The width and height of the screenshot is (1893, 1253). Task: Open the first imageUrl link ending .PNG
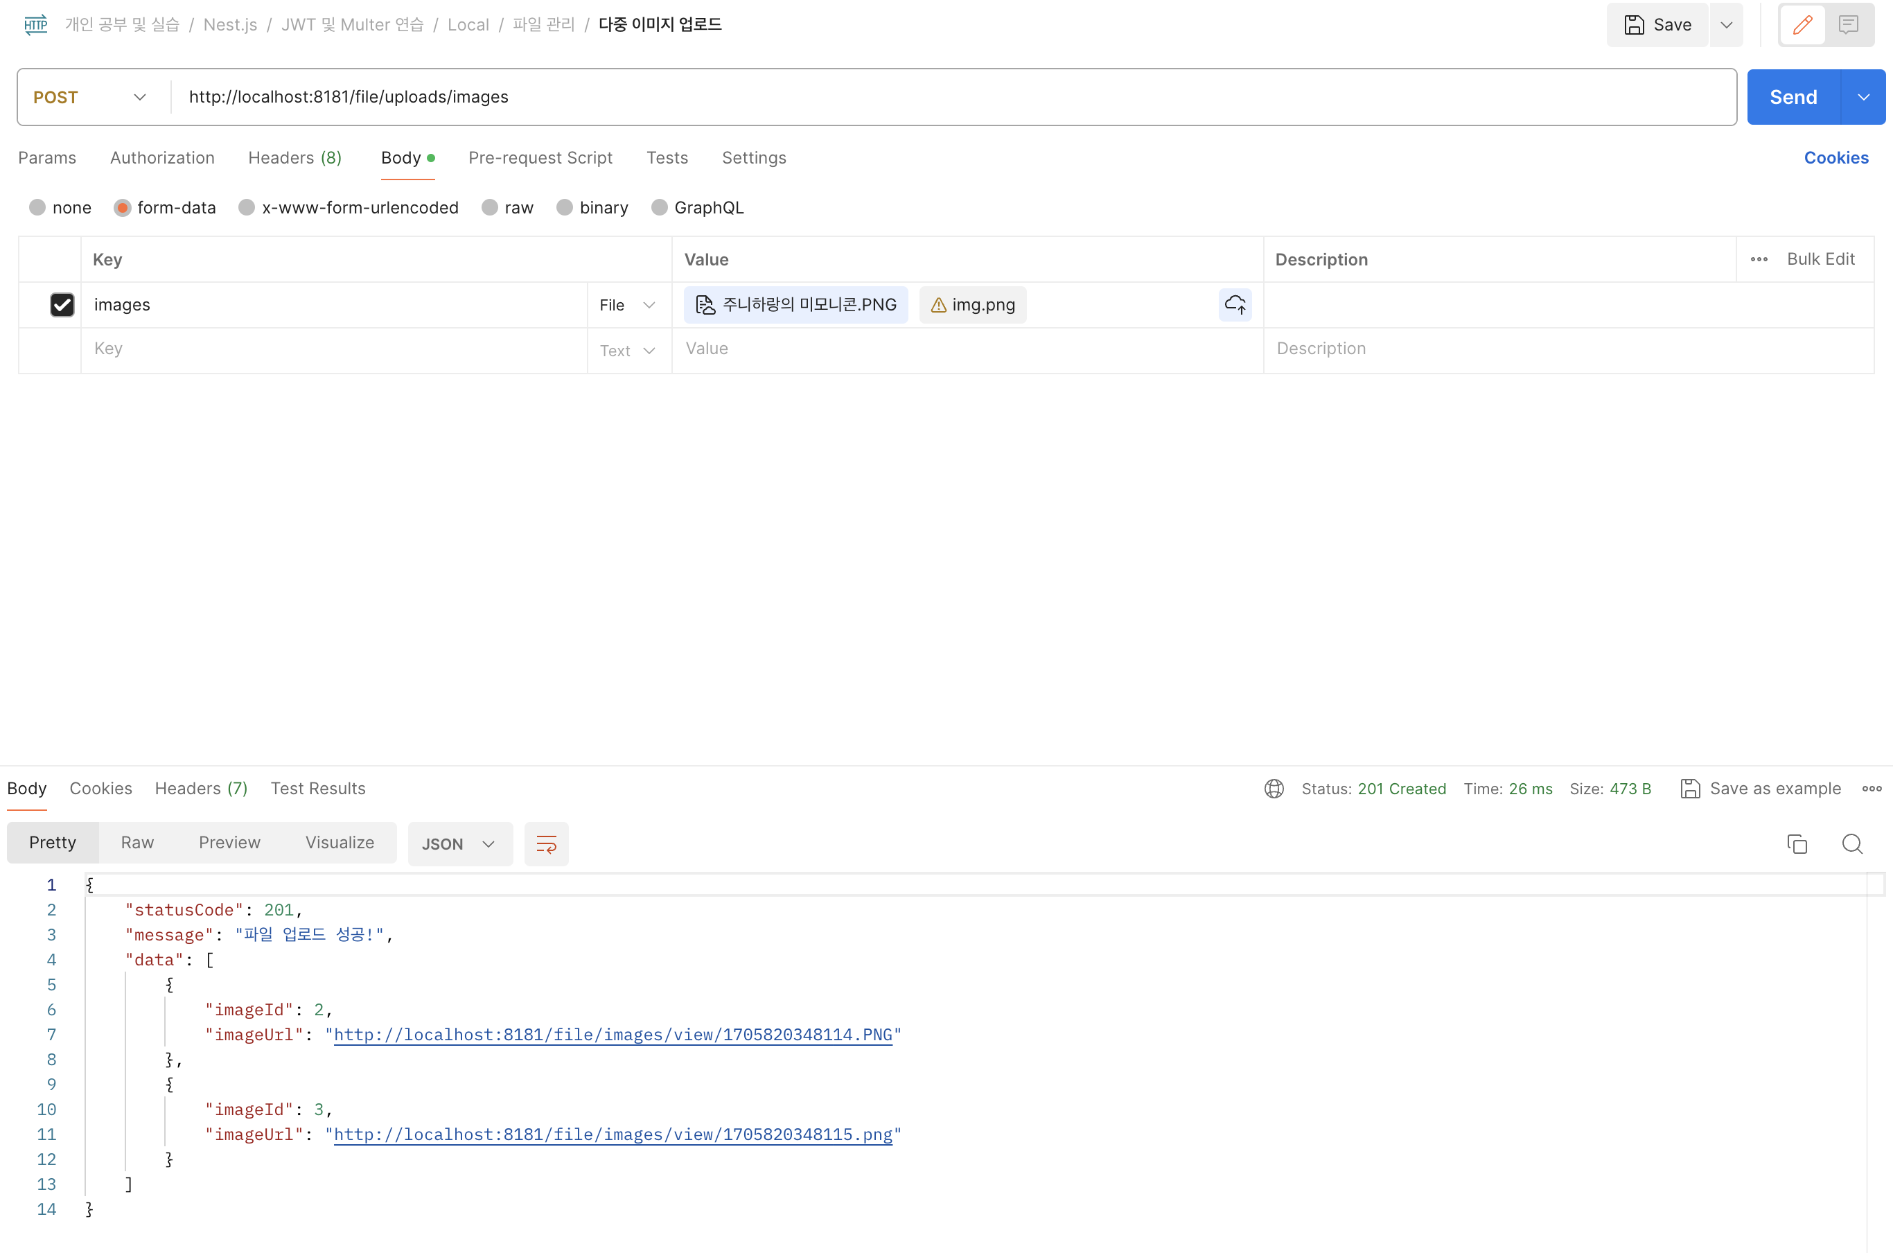point(613,1035)
